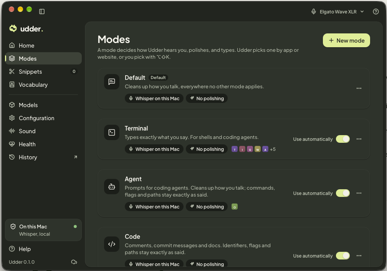This screenshot has width=387, height=271.
Task: Open the Default mode three-dot menu
Action: [x=359, y=88]
